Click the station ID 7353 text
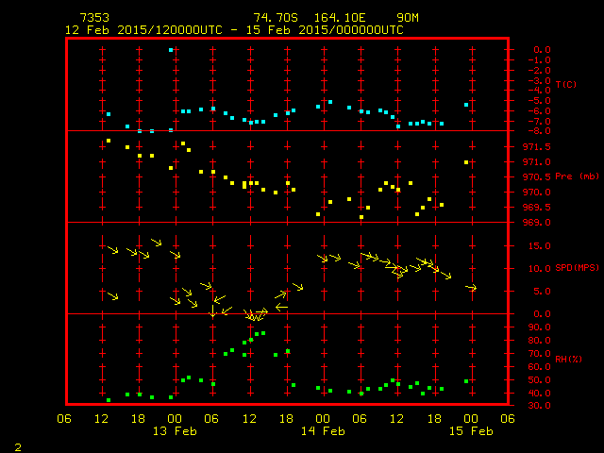 (x=94, y=18)
